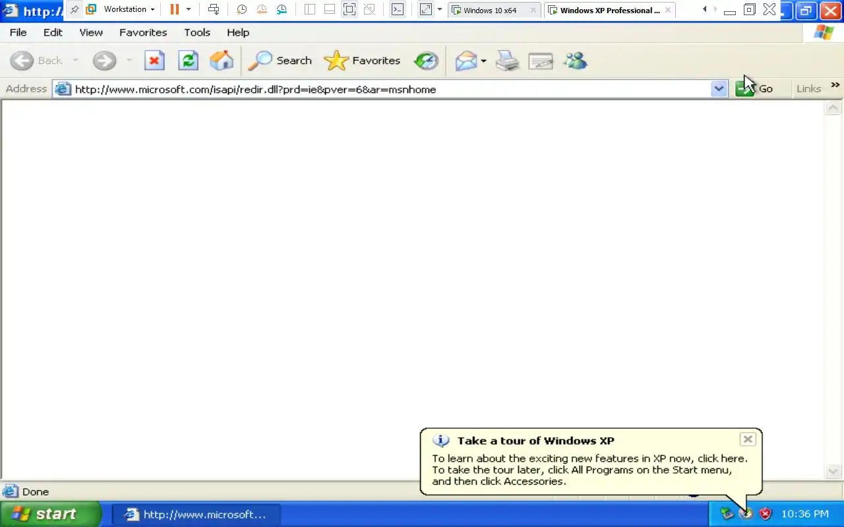This screenshot has height=527, width=844.
Task: Print the page with the printer icon
Action: (507, 61)
